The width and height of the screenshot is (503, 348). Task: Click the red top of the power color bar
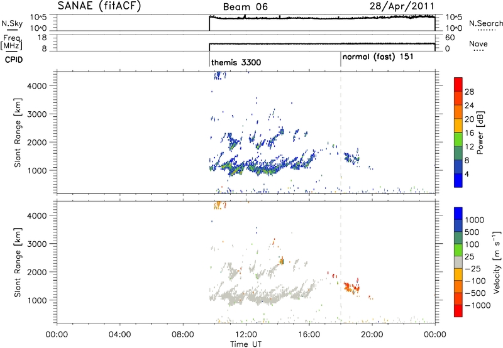(458, 84)
